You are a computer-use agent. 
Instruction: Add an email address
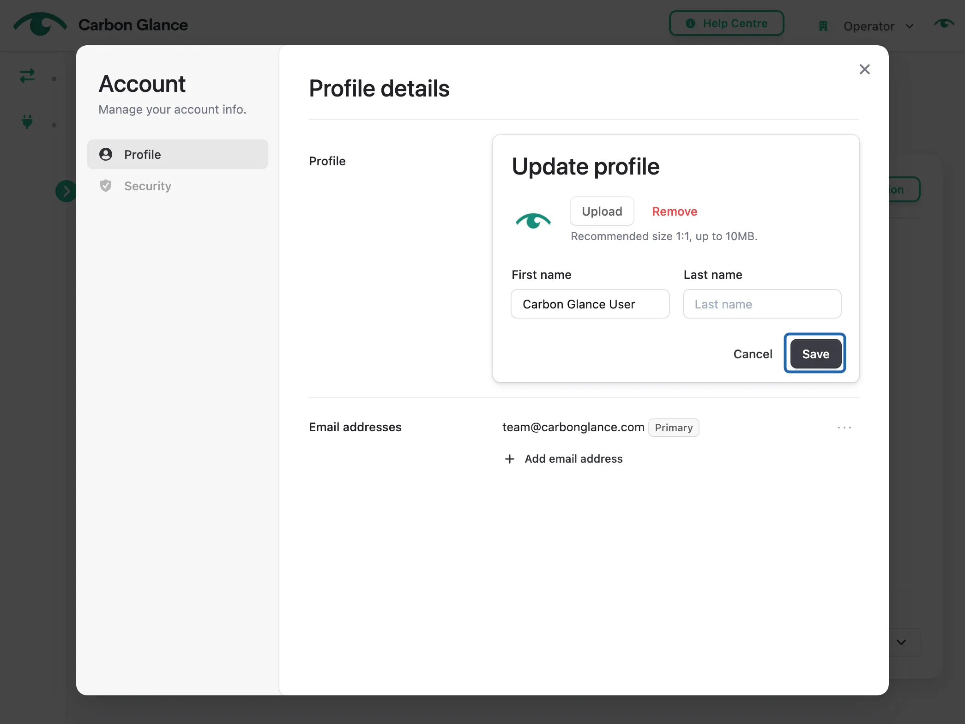click(x=563, y=459)
